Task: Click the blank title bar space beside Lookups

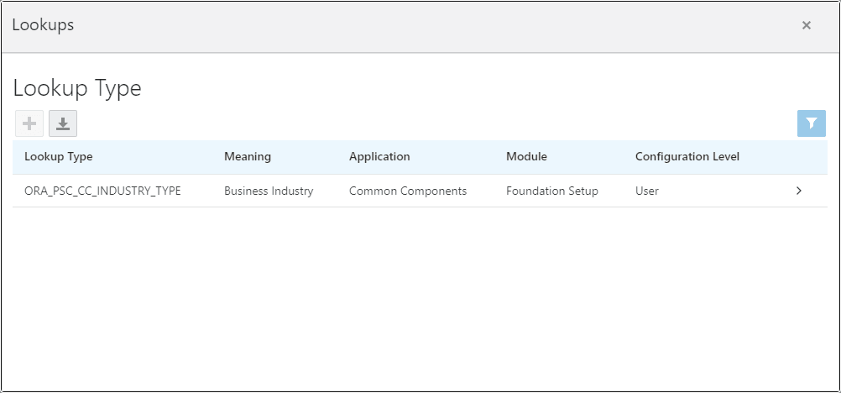Action: [x=420, y=25]
